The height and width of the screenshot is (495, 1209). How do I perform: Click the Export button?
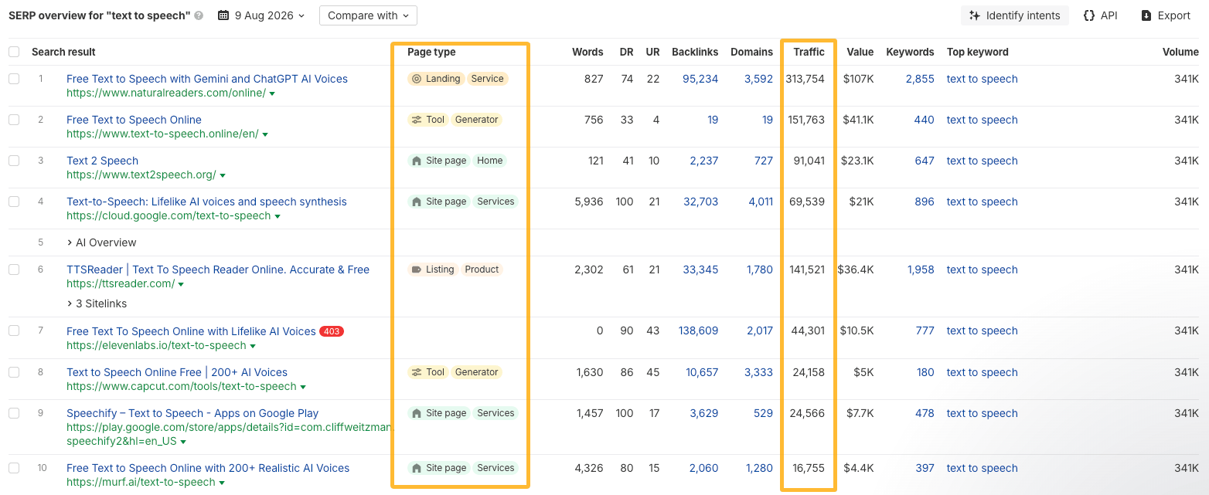tap(1166, 15)
